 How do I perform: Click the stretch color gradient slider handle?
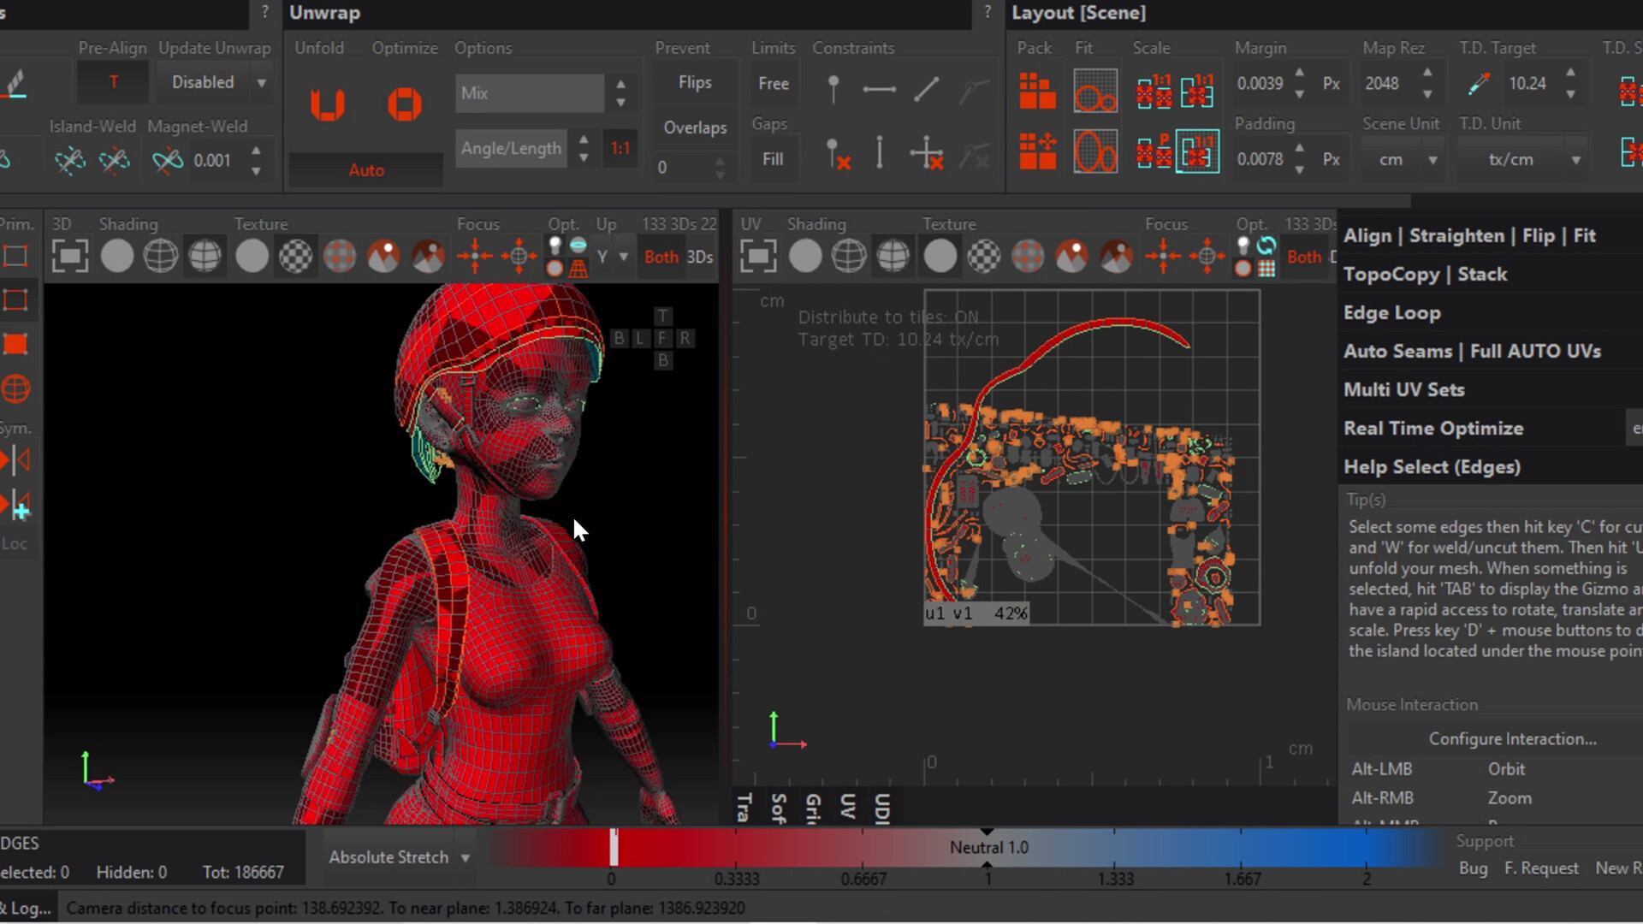(x=614, y=847)
